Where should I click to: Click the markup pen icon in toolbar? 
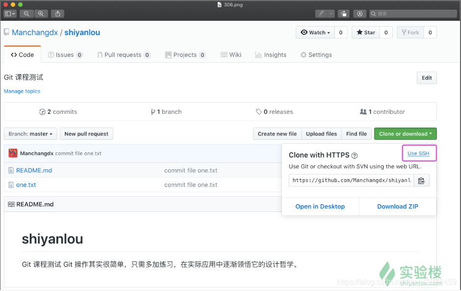coord(322,14)
